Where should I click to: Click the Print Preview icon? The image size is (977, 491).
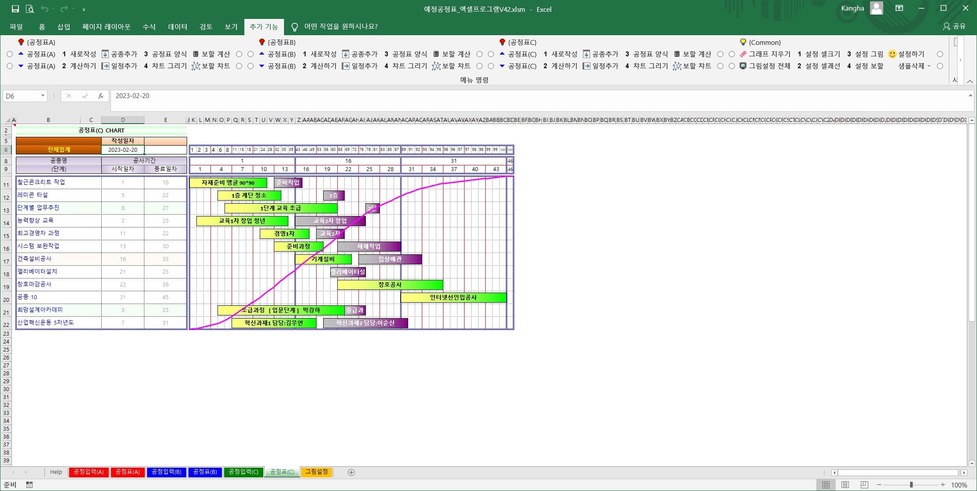(x=29, y=9)
